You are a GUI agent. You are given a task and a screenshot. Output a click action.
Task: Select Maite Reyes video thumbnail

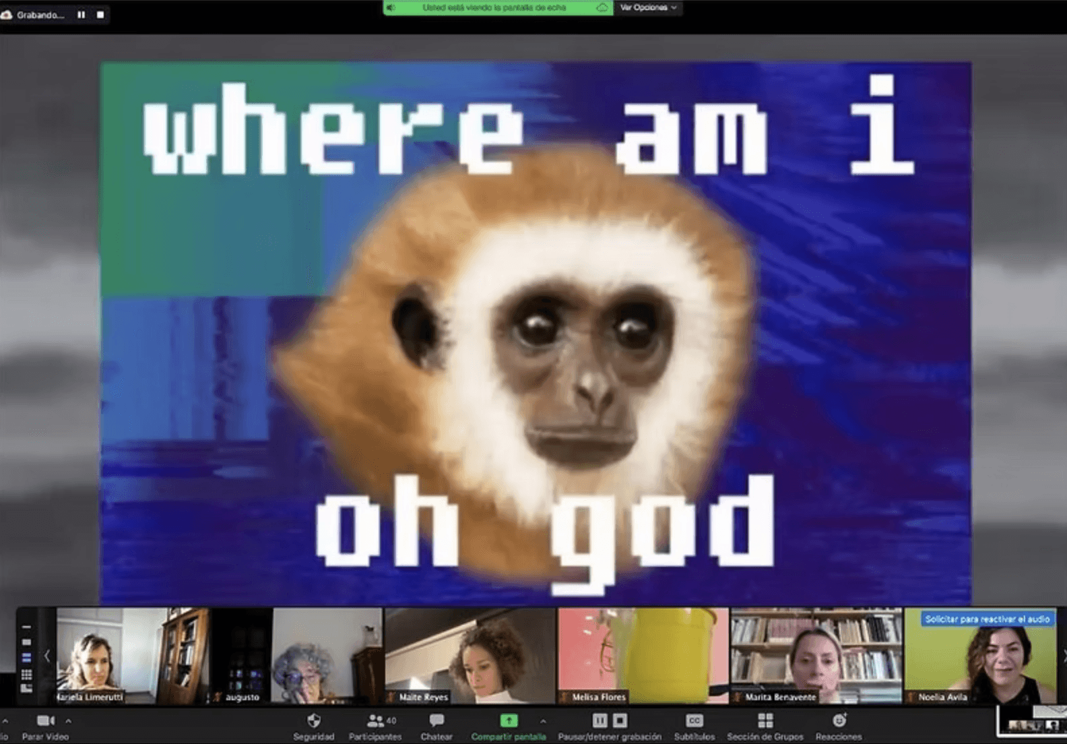pos(470,656)
